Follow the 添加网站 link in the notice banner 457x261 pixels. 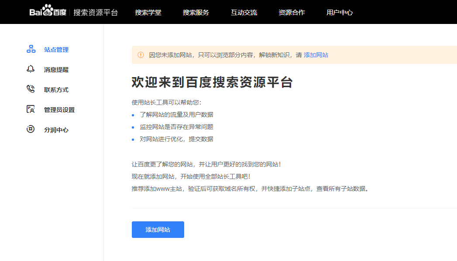click(316, 55)
